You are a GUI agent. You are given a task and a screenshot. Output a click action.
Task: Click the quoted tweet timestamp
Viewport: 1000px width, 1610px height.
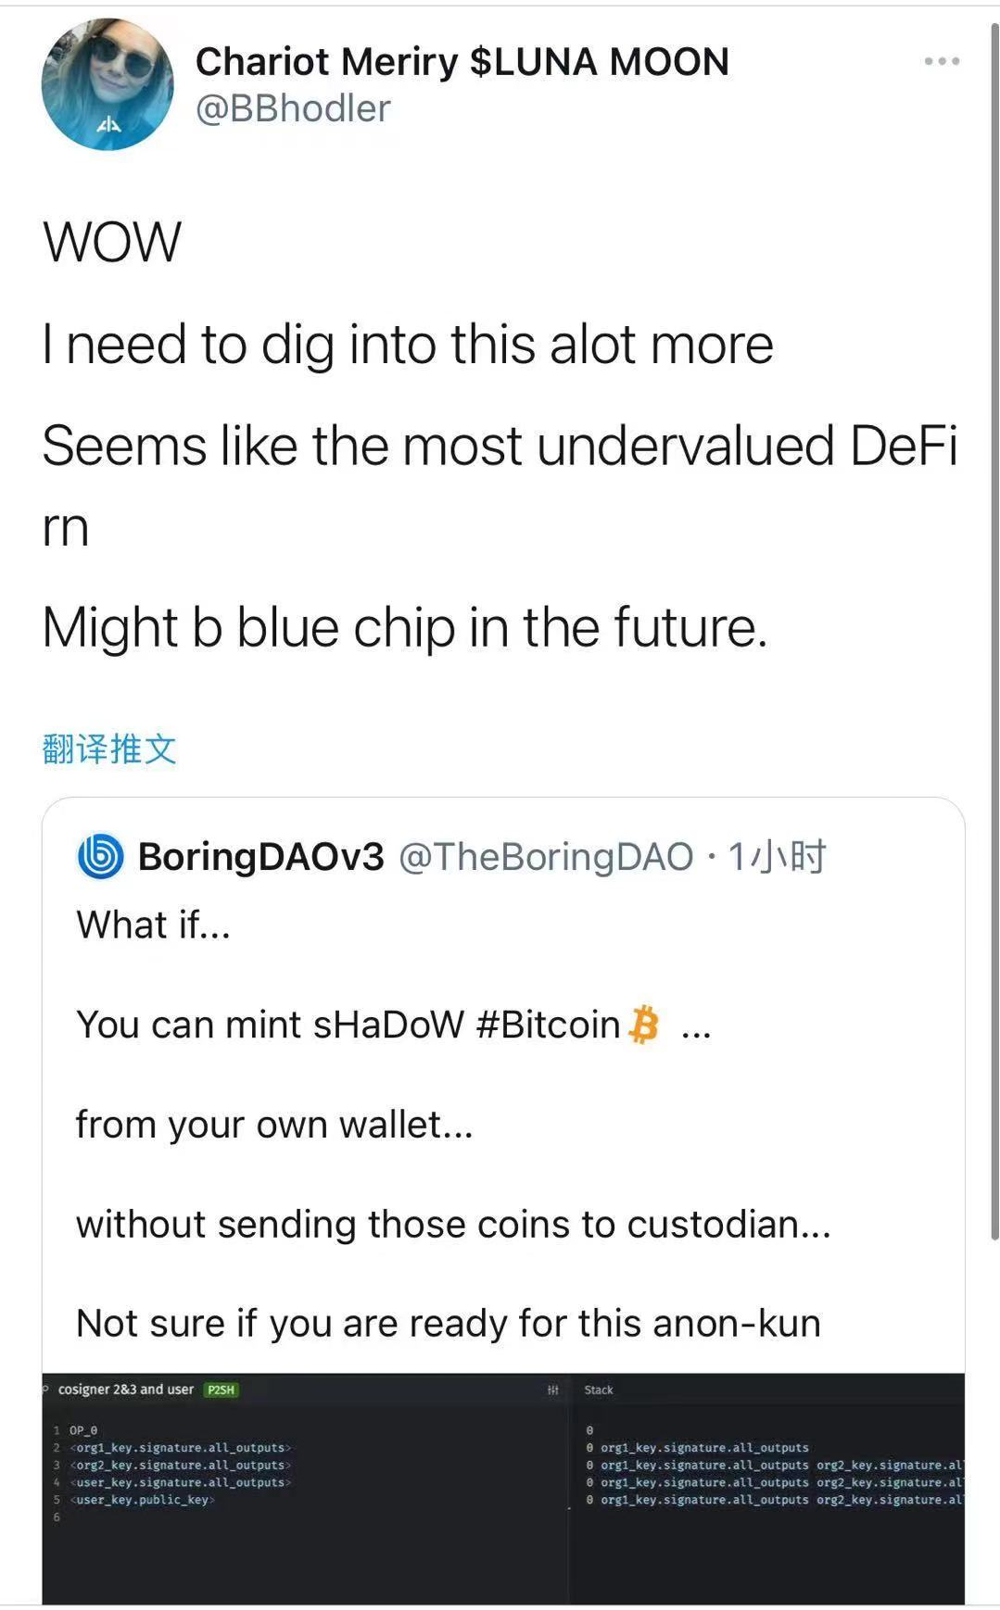(x=777, y=857)
